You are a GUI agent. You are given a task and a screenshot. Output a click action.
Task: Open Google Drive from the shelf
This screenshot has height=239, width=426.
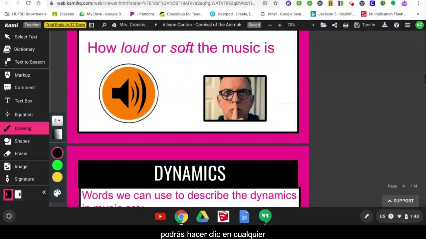[202, 217]
